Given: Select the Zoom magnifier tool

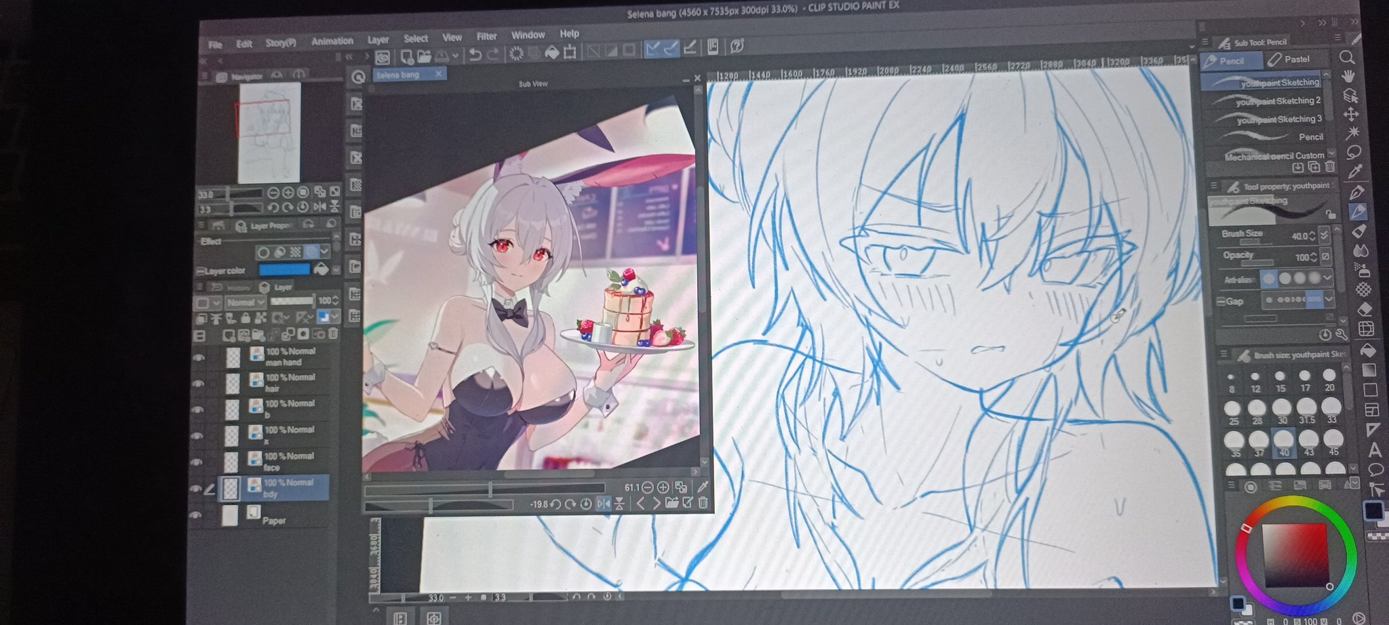Looking at the screenshot, I should pos(1347,58).
